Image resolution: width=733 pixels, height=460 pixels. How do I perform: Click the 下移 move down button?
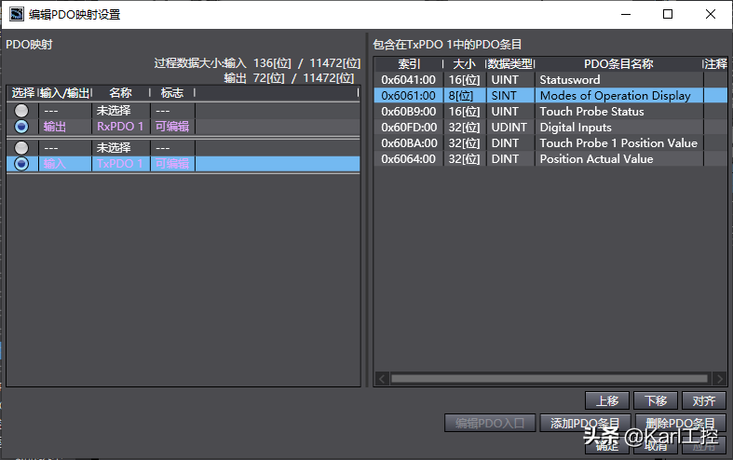[x=656, y=400]
